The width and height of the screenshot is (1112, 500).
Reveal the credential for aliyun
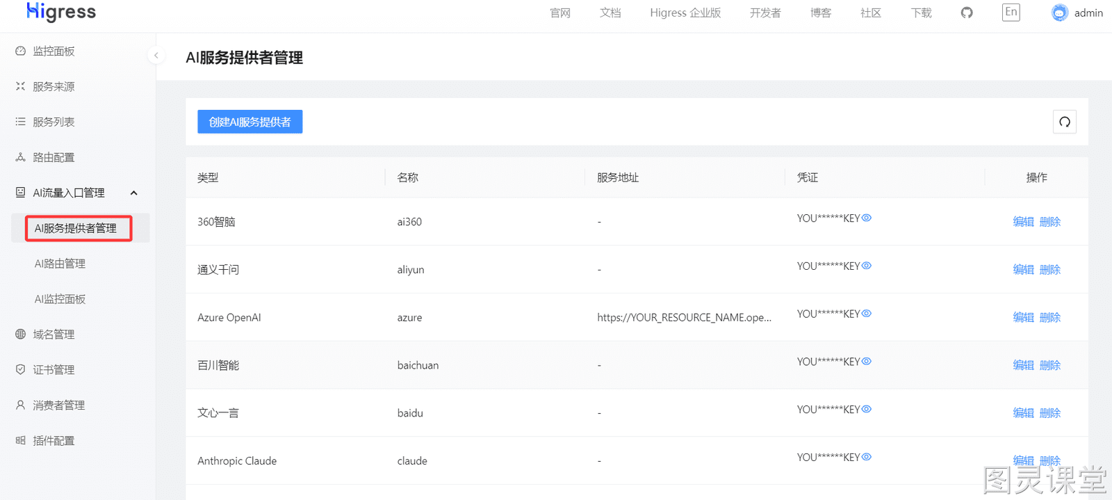click(x=867, y=266)
